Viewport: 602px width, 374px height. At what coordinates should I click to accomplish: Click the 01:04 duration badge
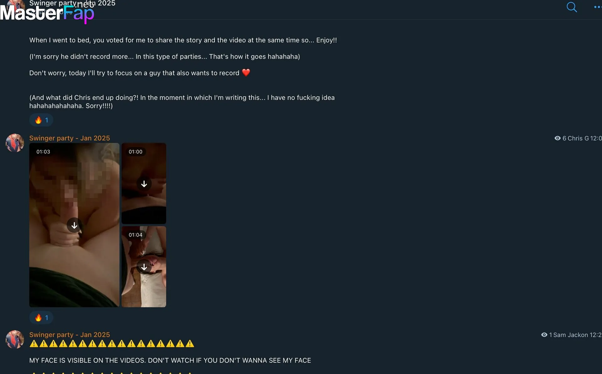coord(135,235)
